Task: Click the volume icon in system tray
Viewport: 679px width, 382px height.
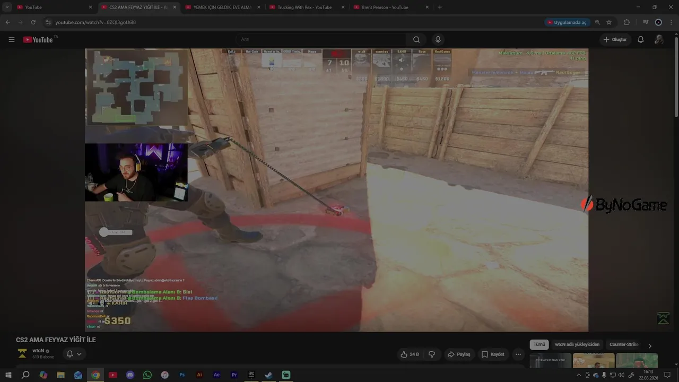Action: point(621,375)
